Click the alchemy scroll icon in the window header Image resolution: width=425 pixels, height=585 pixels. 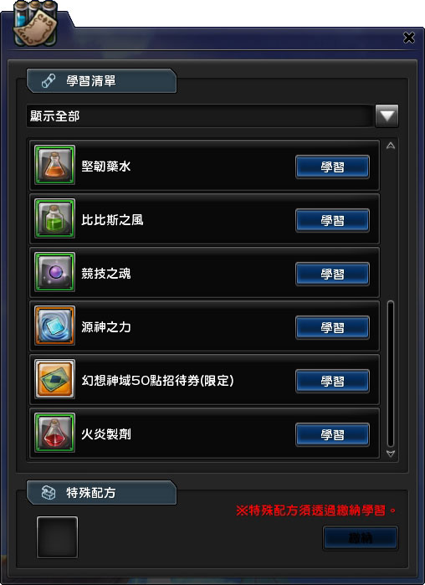(x=35, y=23)
